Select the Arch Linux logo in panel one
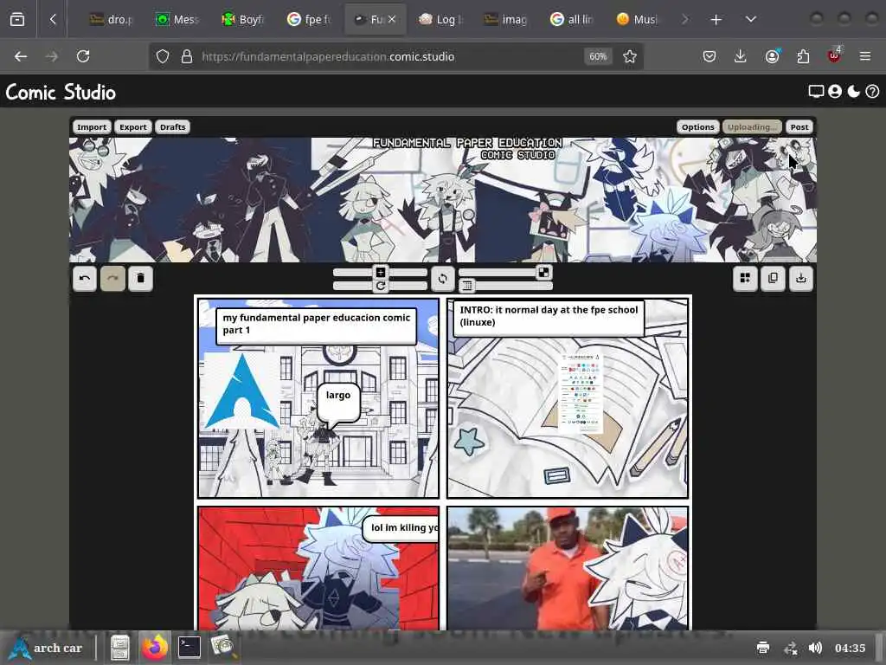 (x=242, y=391)
